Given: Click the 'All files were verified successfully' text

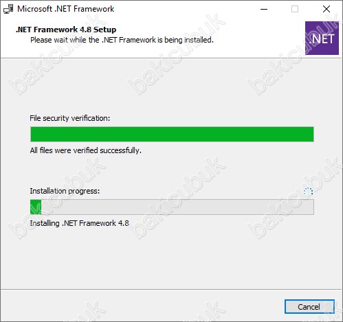Looking at the screenshot, I should pyautogui.click(x=86, y=150).
